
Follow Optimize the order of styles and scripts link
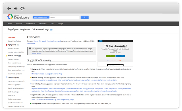point(47,91)
